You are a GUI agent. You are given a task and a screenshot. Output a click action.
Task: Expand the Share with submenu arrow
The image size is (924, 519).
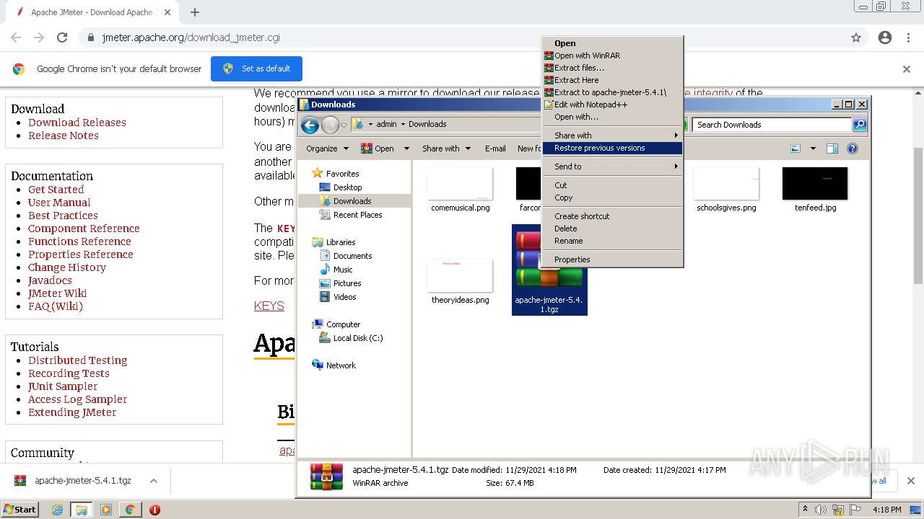[676, 136]
